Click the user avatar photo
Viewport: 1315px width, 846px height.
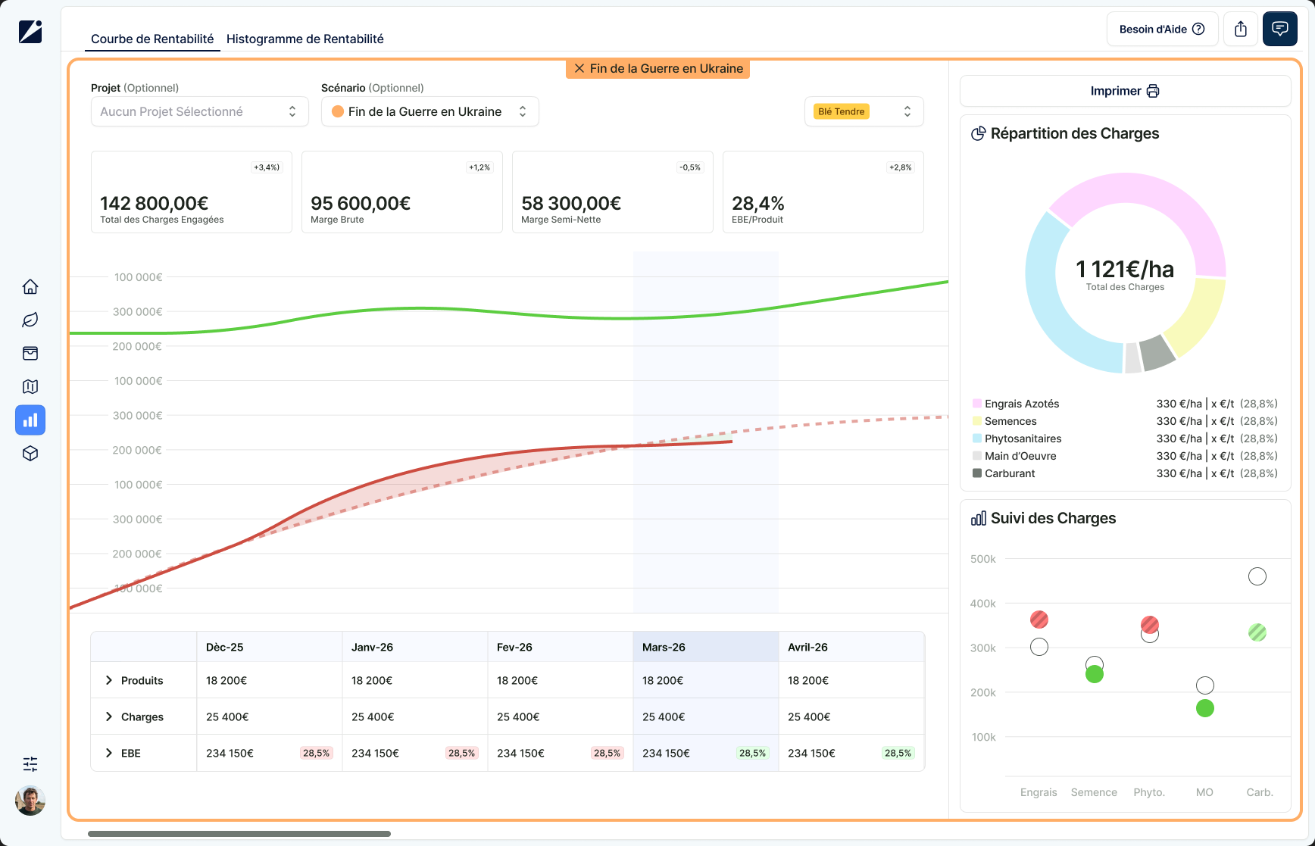[30, 801]
